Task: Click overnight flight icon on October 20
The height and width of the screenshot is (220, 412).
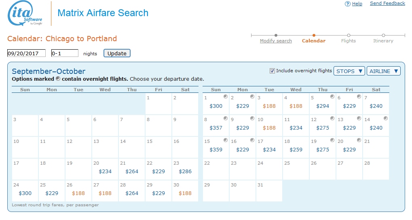Action: 359,140
